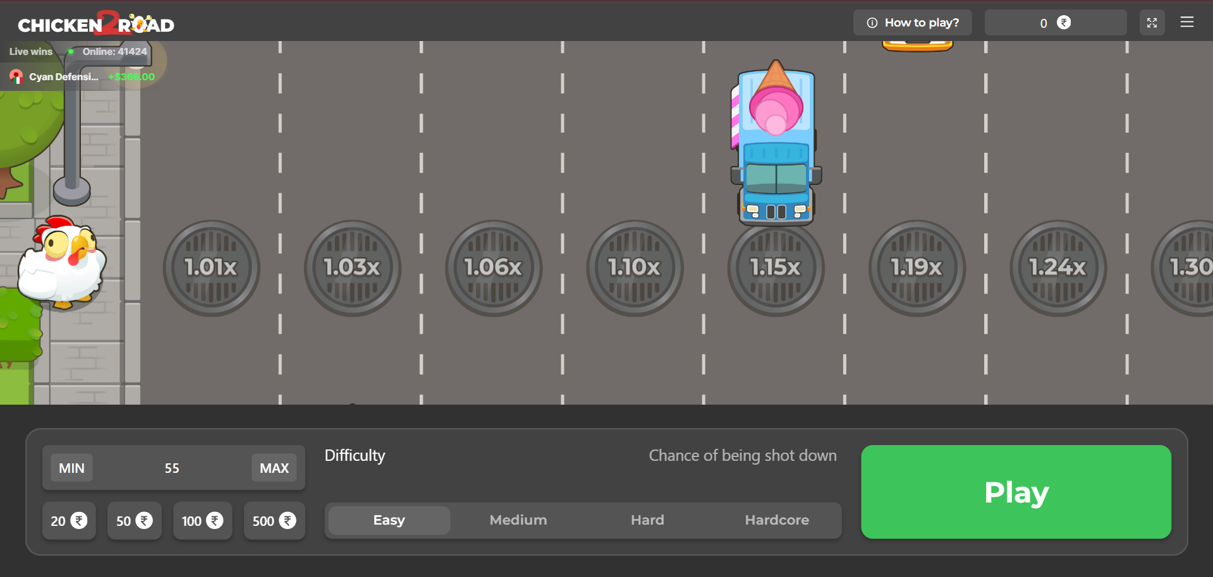Open the hamburger menu icon
The width and height of the screenshot is (1213, 577).
(1186, 23)
